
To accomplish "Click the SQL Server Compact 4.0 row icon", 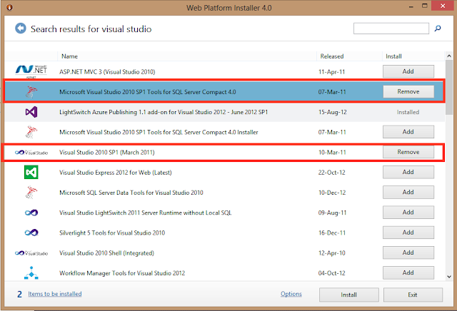I will 31,92.
